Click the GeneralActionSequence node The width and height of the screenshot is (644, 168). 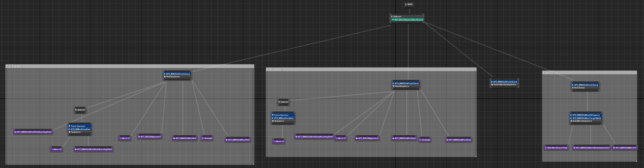pos(504,85)
